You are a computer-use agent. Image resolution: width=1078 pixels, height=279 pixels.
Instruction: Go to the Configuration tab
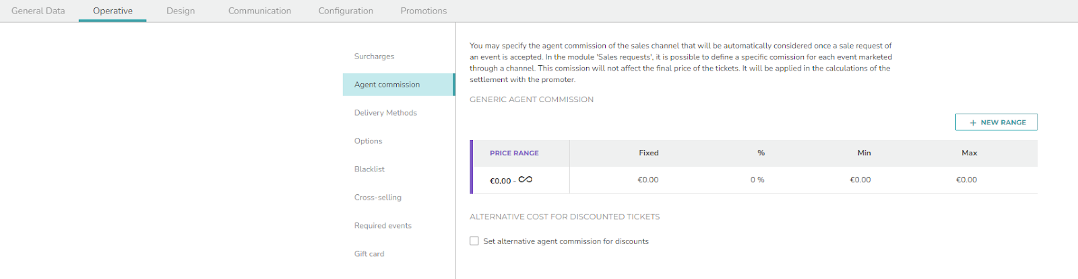(x=346, y=11)
